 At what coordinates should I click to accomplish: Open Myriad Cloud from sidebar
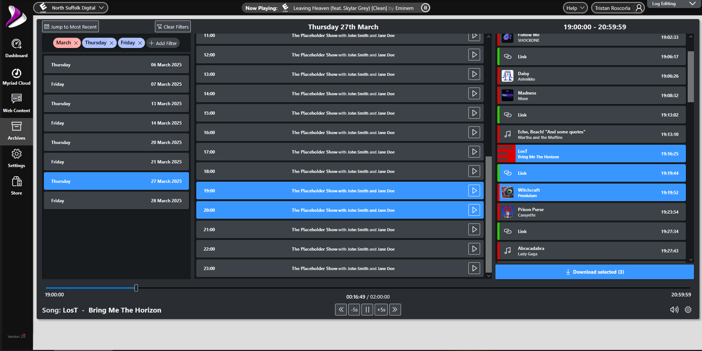16,76
